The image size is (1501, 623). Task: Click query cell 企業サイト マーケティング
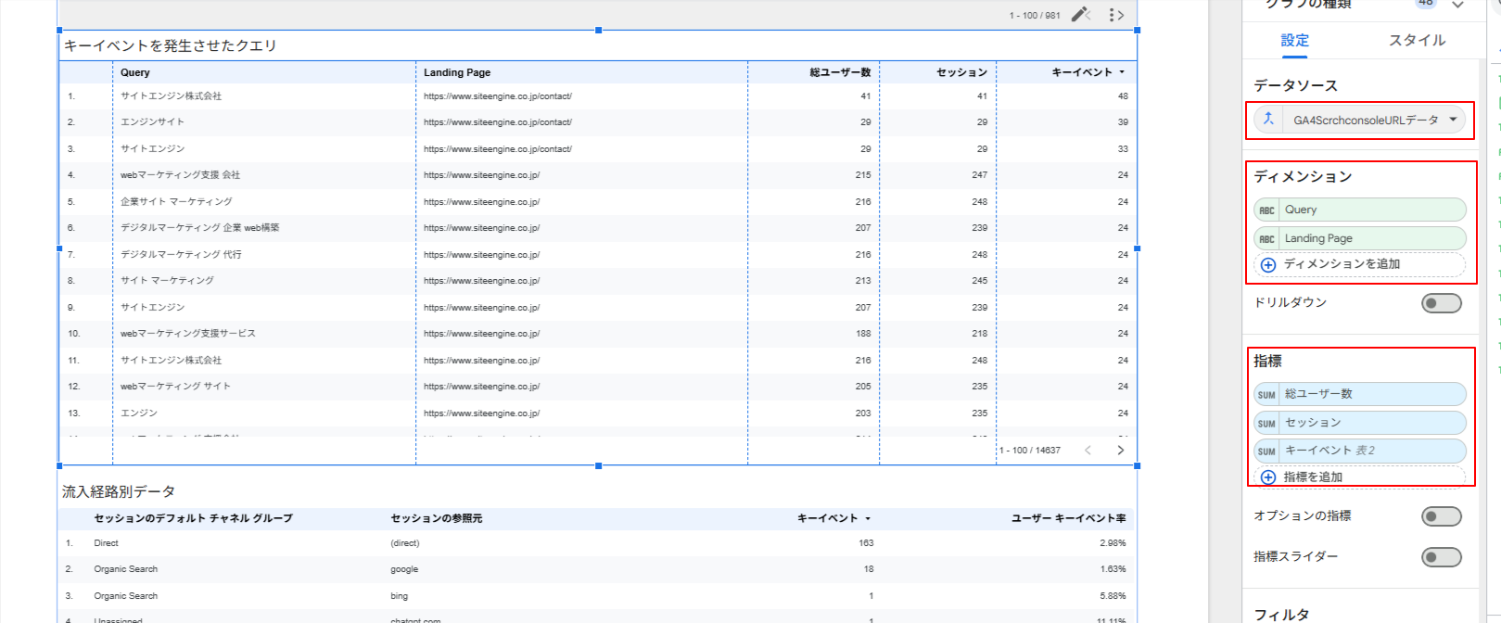[176, 201]
